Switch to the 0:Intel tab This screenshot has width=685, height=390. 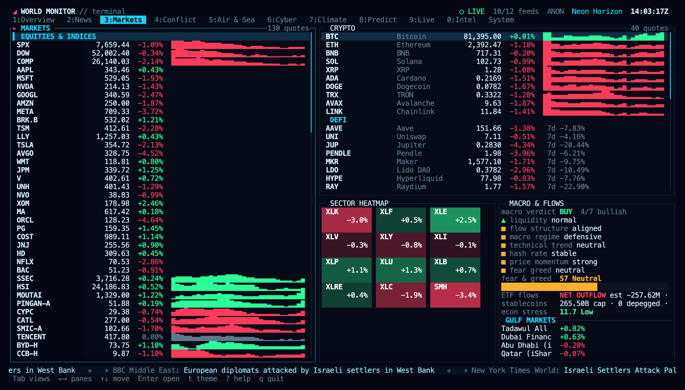tap(461, 20)
